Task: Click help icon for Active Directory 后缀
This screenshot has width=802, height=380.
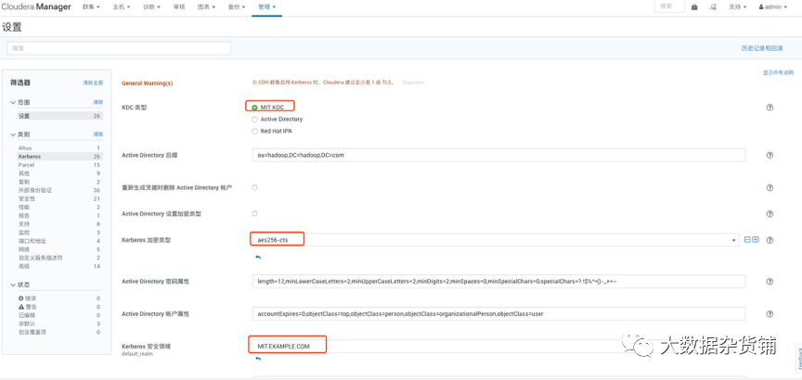Action: point(770,156)
